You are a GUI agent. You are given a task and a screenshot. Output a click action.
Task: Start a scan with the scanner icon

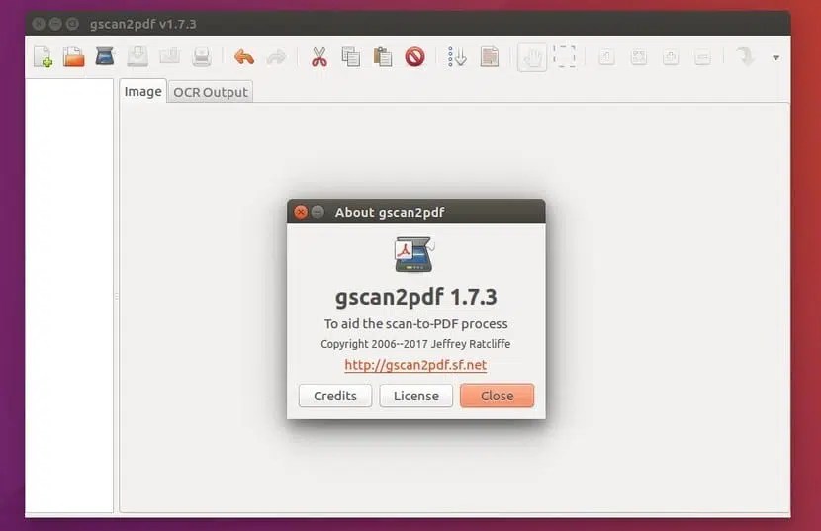[105, 56]
